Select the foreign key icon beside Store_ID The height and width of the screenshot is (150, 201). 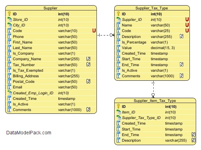pyautogui.click(x=9, y=19)
